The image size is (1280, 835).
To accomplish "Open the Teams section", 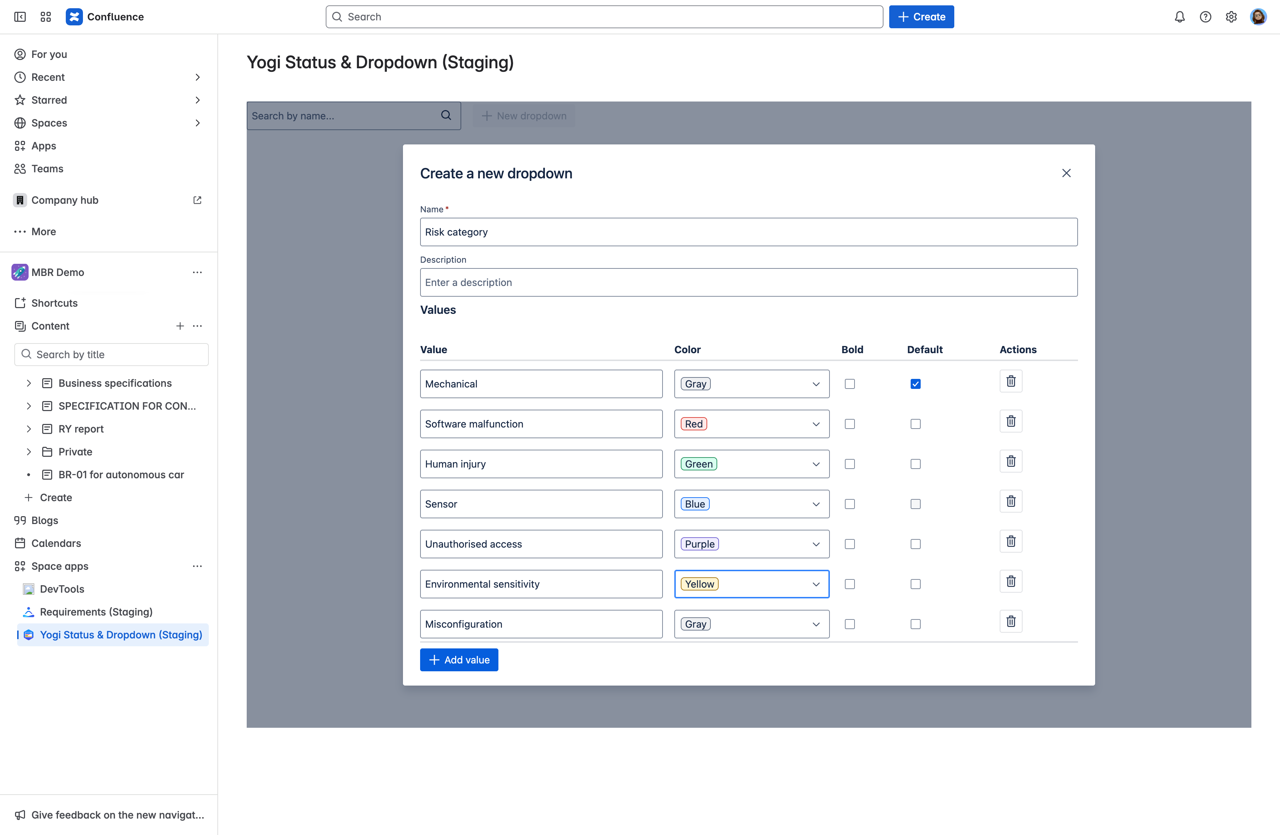I will click(x=46, y=168).
